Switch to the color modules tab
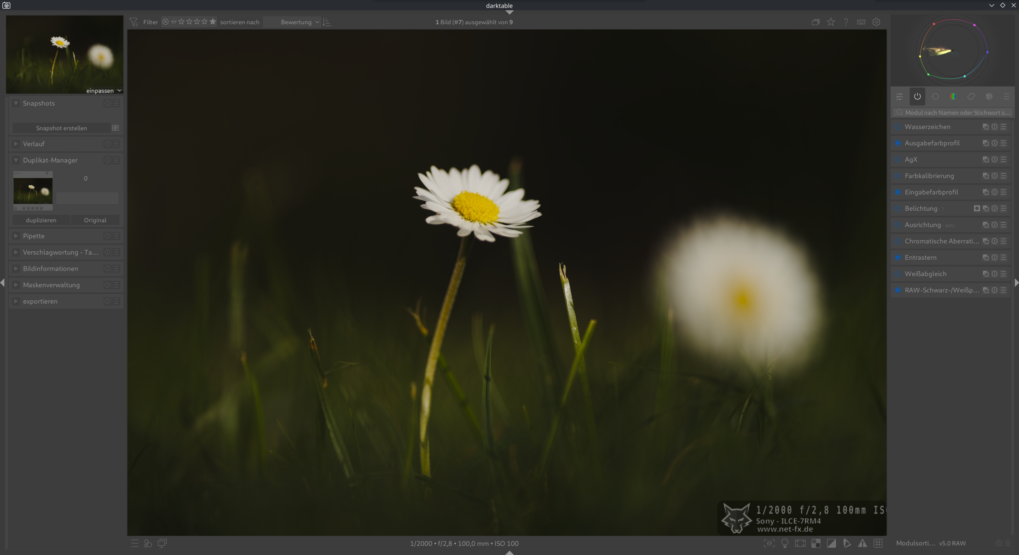 point(953,96)
